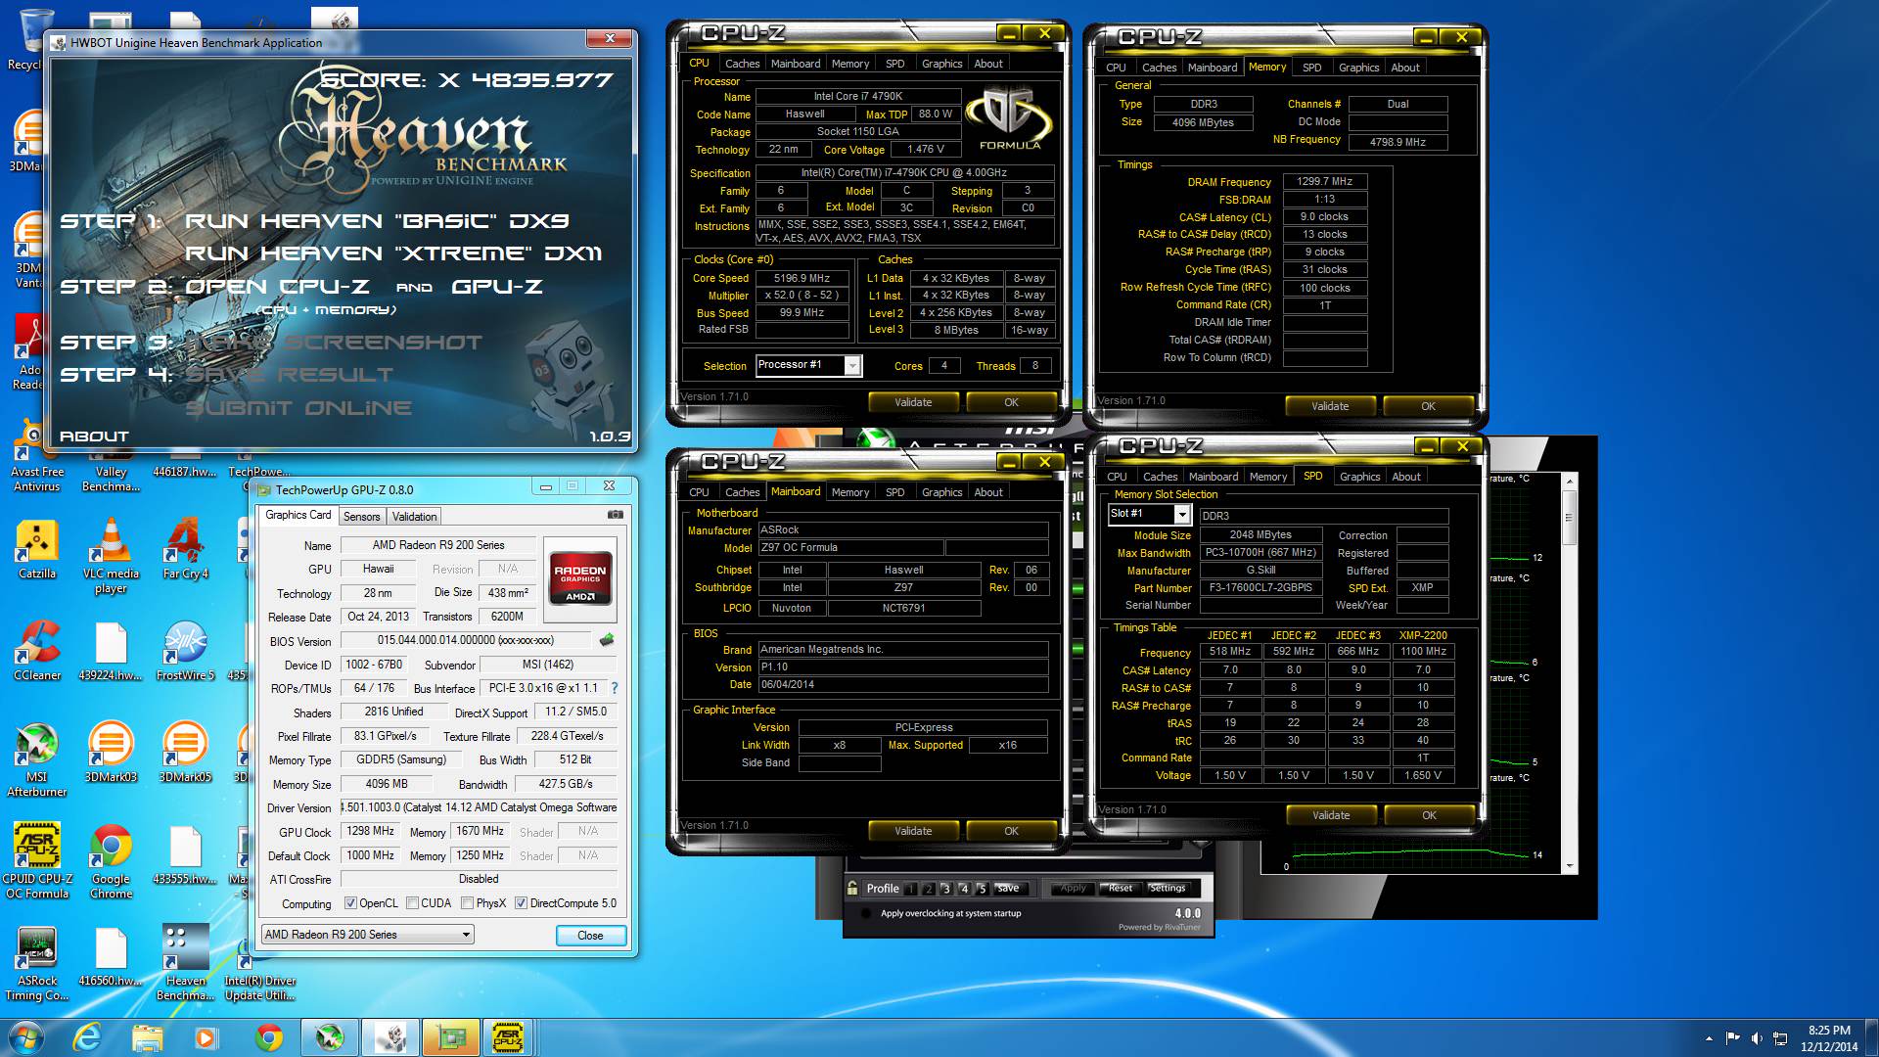Viewport: 1879px width, 1057px height.
Task: Click the taskbar clock showing 8:25 PM
Action: click(1829, 1037)
